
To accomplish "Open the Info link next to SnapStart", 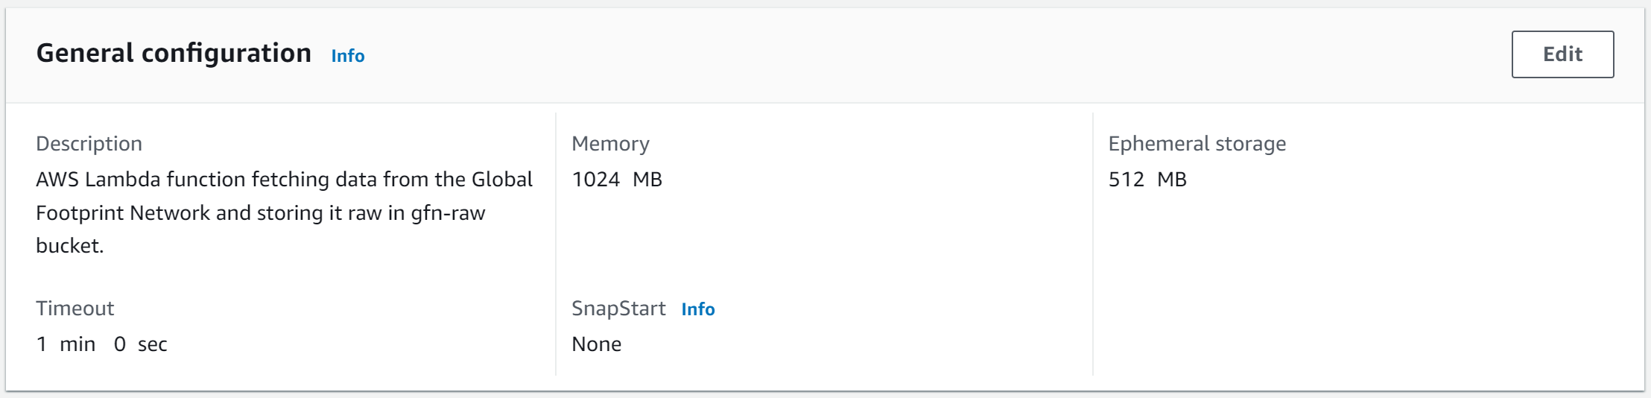I will click(698, 309).
